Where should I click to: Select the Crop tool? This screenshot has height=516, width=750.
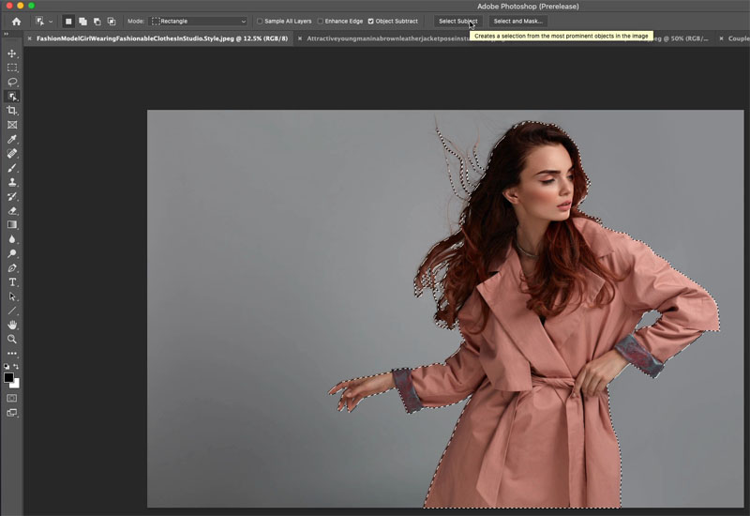tap(12, 111)
